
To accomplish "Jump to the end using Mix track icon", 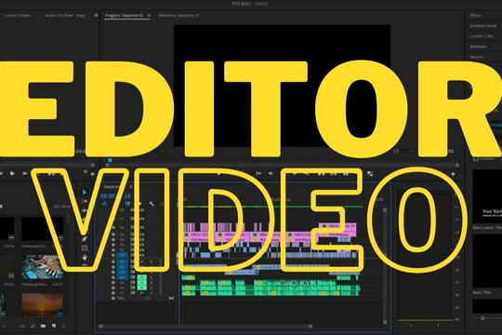I will coord(171,298).
